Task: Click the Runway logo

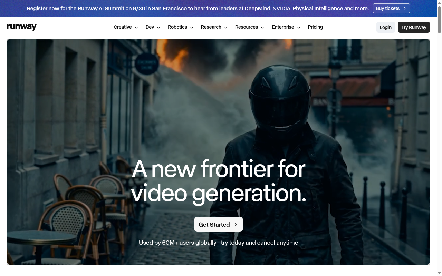Action: [21, 27]
